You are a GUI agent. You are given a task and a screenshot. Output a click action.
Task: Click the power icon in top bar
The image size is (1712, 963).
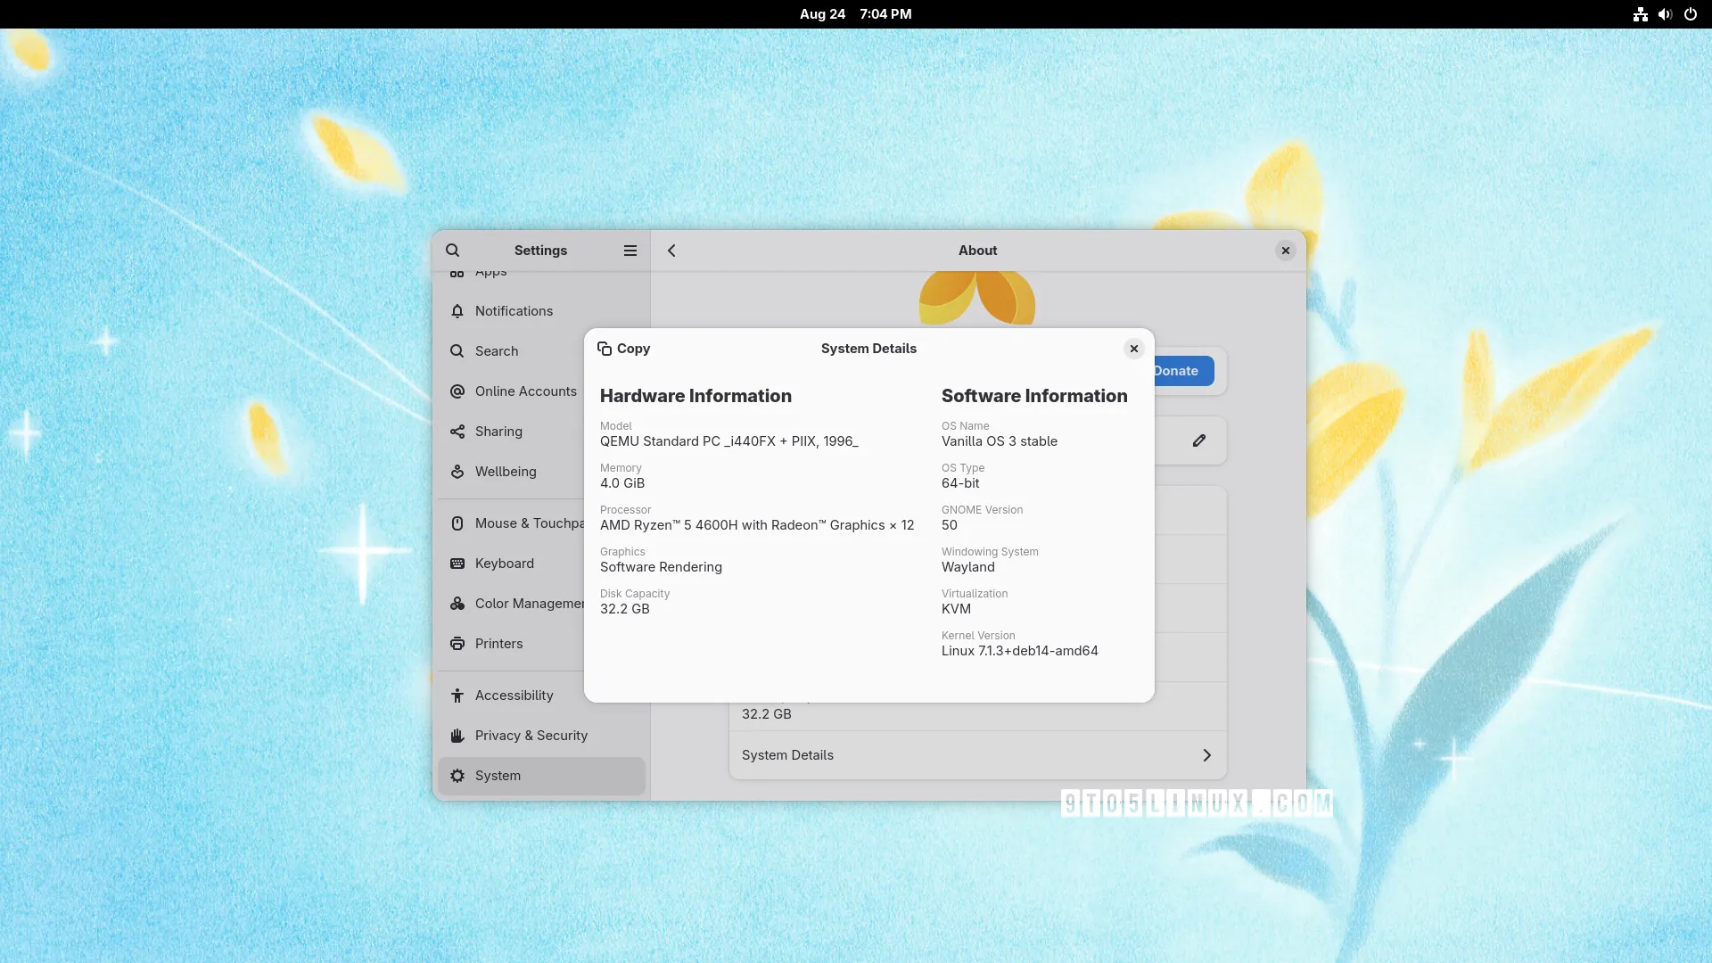1691,14
